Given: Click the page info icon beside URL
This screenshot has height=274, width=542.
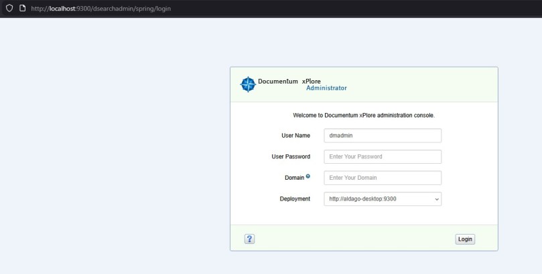Looking at the screenshot, I should pos(22,8).
